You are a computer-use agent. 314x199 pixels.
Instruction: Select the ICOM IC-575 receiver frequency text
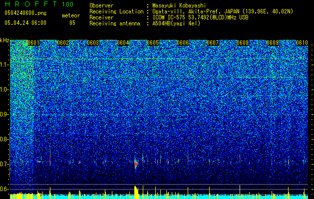[200, 17]
